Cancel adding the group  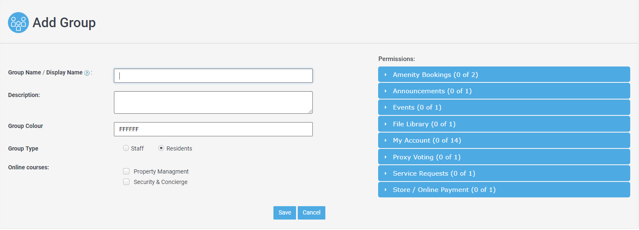click(x=312, y=213)
